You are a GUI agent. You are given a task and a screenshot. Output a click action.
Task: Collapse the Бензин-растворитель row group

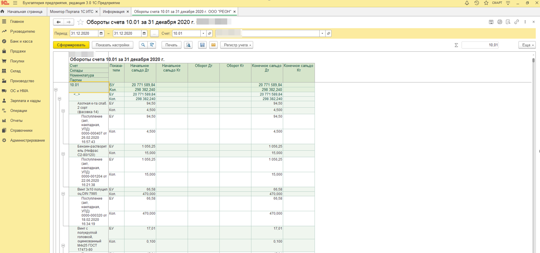[63, 154]
